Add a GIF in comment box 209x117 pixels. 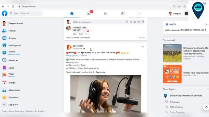(x=138, y=22)
